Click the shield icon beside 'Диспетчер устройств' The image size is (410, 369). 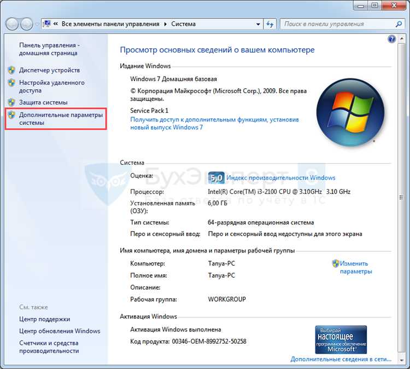11,70
